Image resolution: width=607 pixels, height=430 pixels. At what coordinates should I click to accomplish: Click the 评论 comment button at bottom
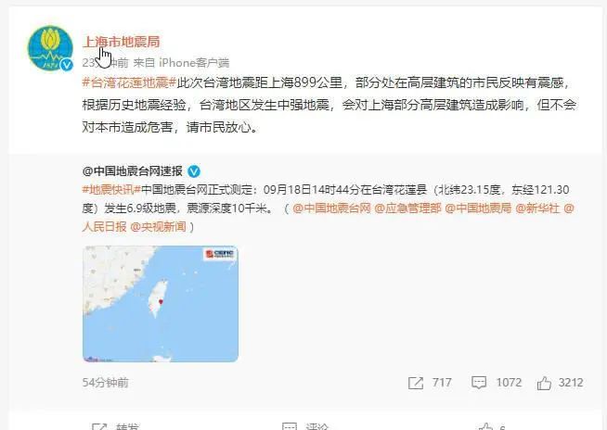(x=306, y=426)
